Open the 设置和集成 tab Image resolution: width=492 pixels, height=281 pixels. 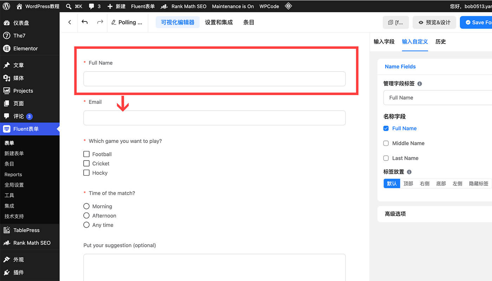point(219,22)
